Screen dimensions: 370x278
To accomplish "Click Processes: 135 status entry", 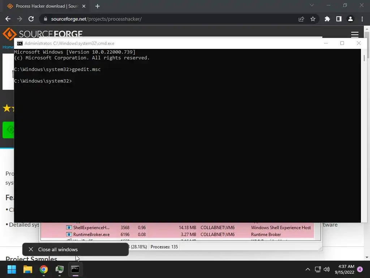I will tap(164, 247).
